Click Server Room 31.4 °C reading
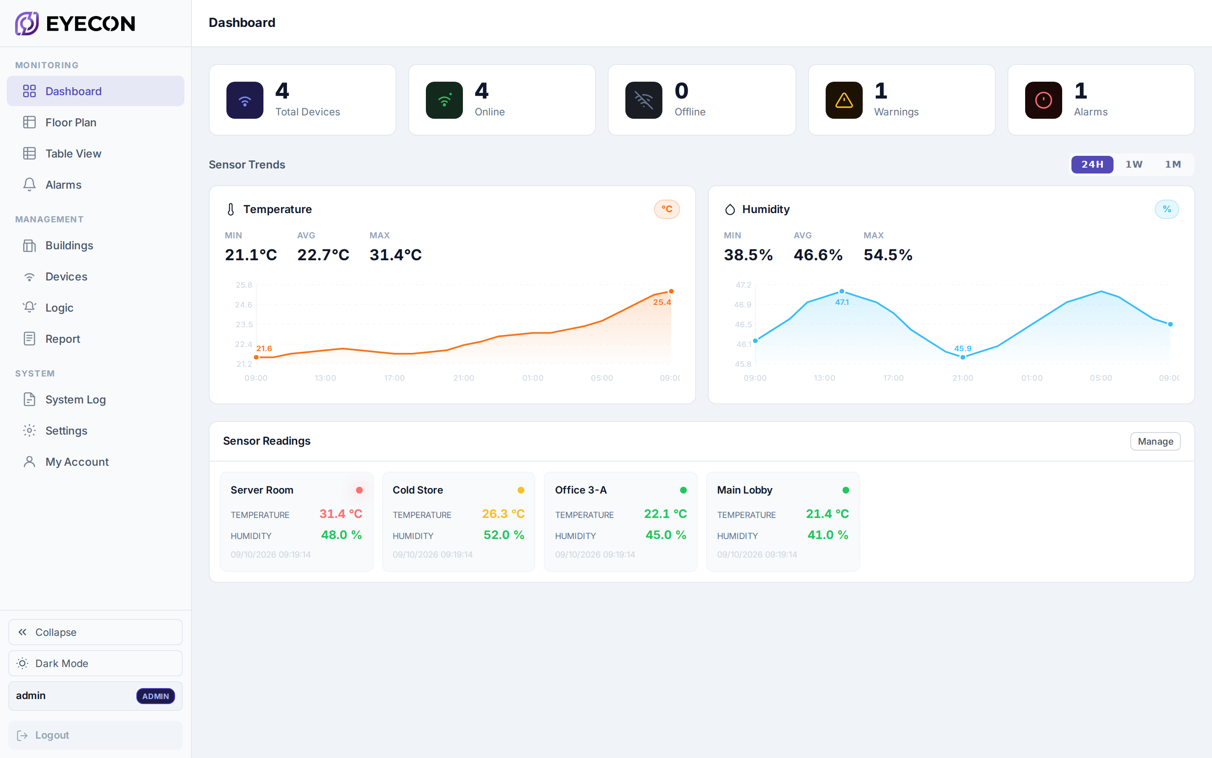1212x758 pixels. 340,514
